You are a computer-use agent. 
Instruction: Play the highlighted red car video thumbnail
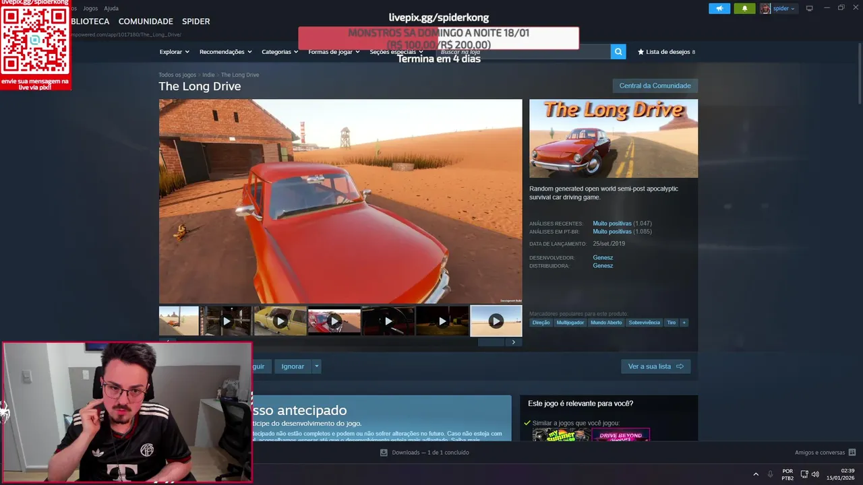[334, 321]
